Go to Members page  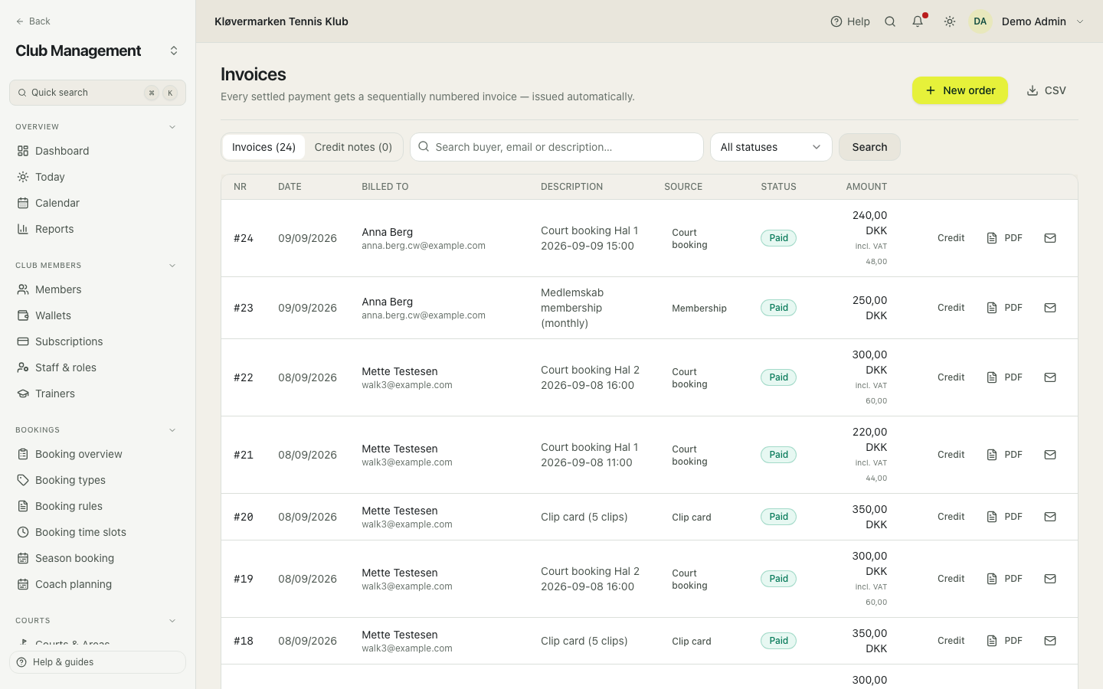coord(97,289)
